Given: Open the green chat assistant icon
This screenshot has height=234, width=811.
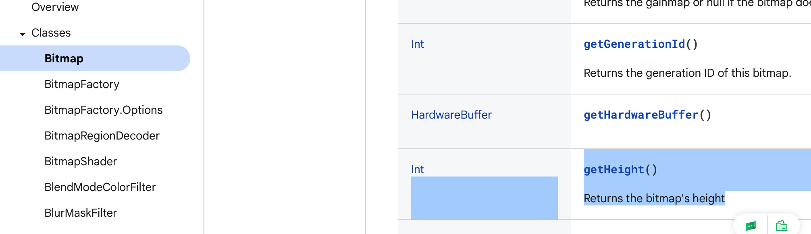Looking at the screenshot, I should (751, 226).
